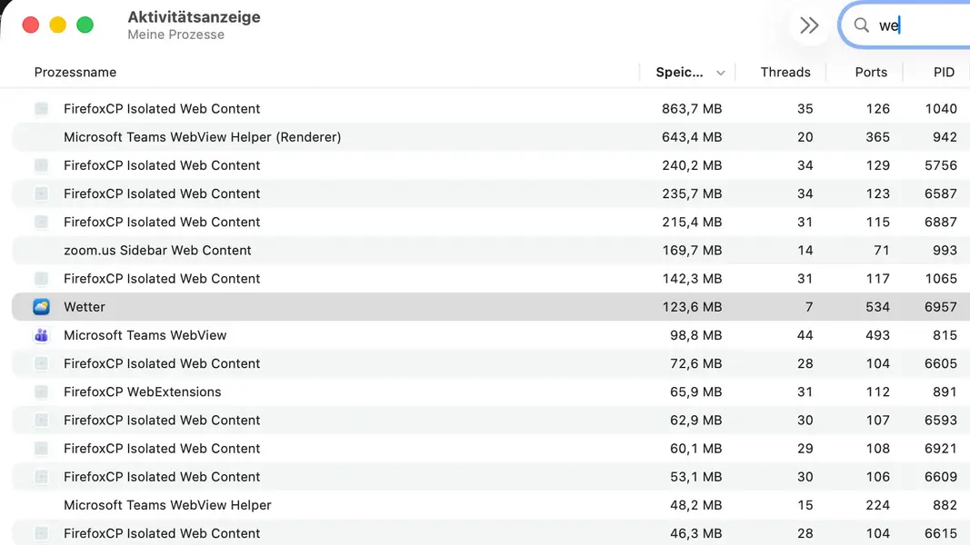This screenshot has height=545, width=970.
Task: Click ports value 365 for Teams Renderer
Action: (x=877, y=137)
